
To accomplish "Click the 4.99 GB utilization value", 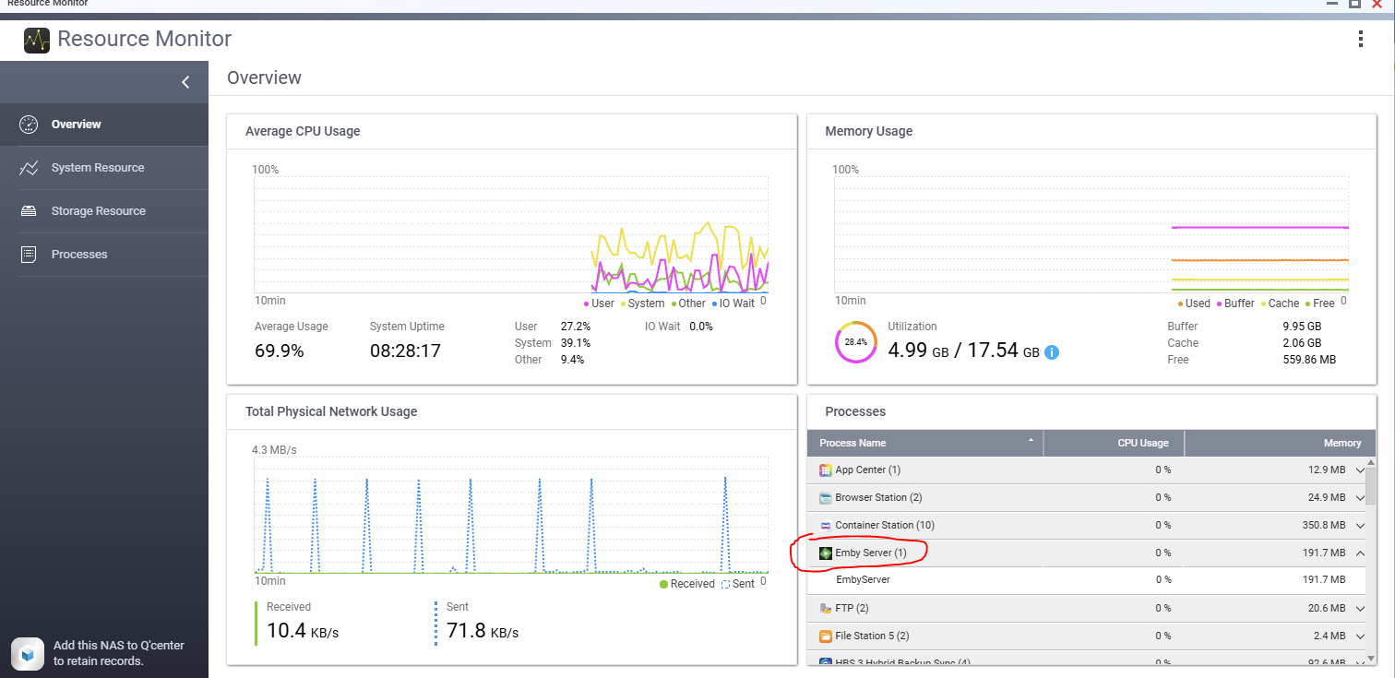I will (918, 351).
